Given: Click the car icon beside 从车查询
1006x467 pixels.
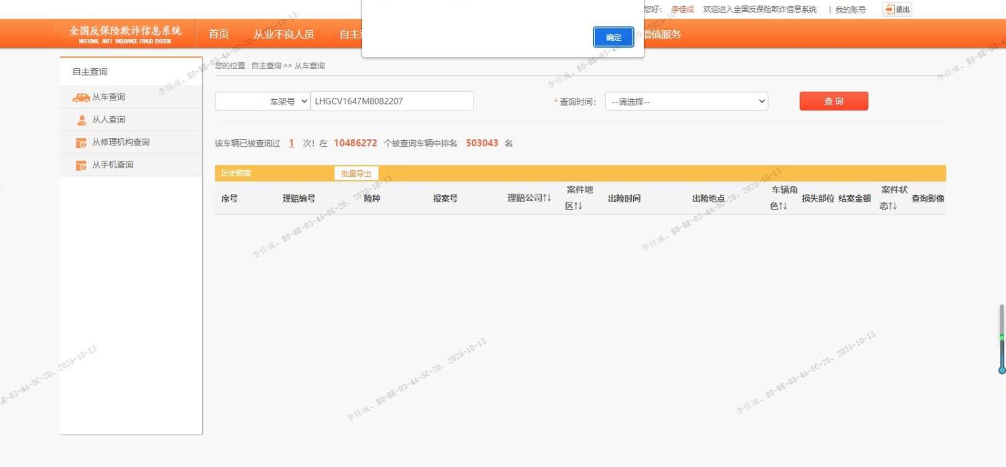Looking at the screenshot, I should (80, 98).
